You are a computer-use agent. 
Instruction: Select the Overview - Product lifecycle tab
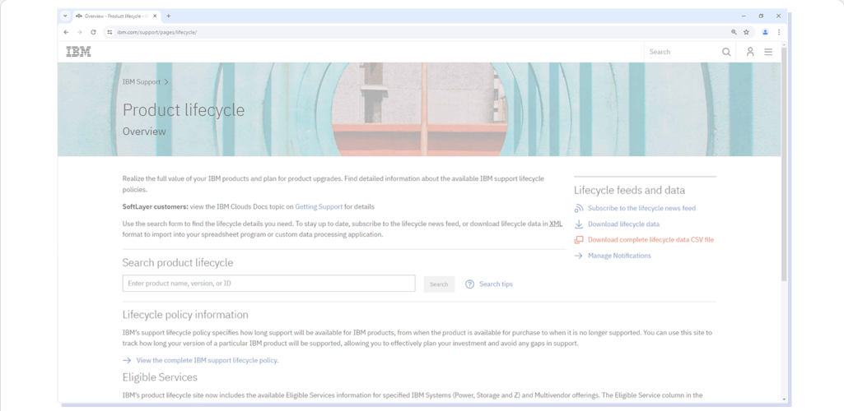coord(117,16)
